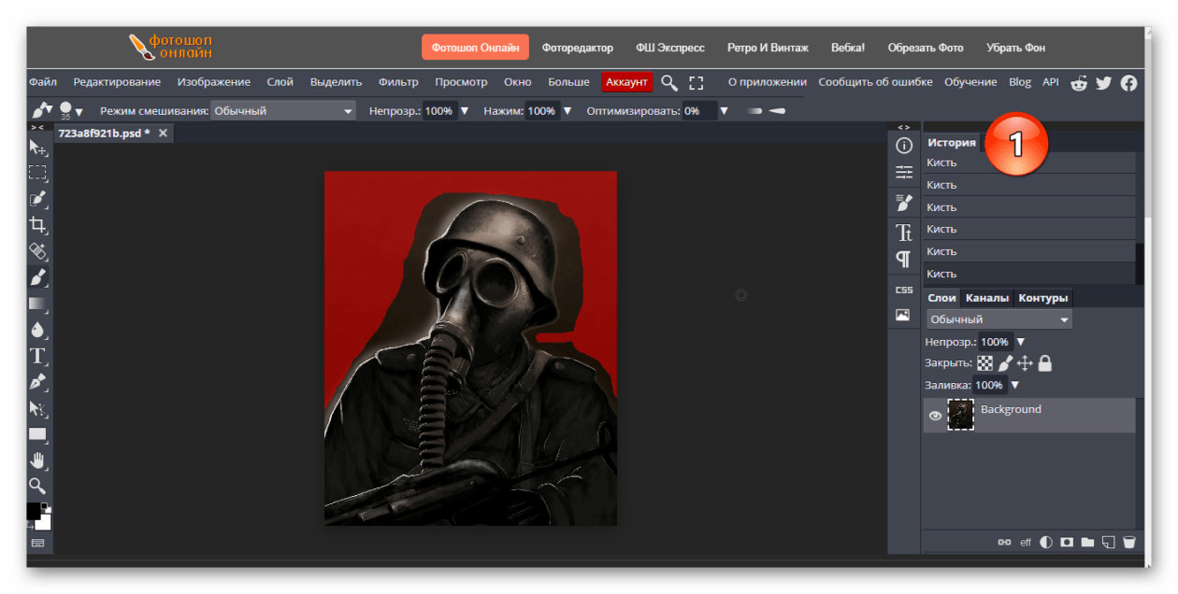
Task: Expand Непрозр. arrow in top options bar
Action: coord(465,110)
